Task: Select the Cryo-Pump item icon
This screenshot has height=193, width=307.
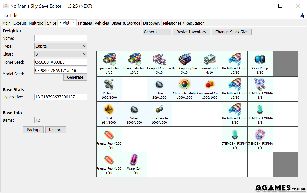Action: (x=260, y=59)
